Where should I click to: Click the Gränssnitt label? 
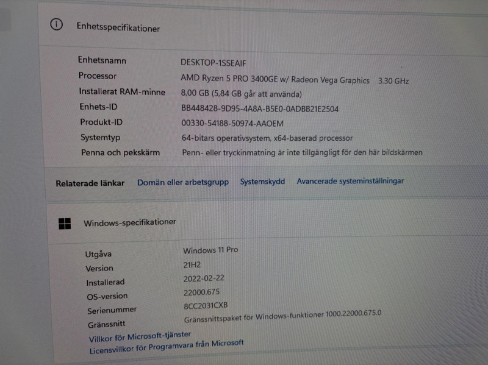coord(106,324)
